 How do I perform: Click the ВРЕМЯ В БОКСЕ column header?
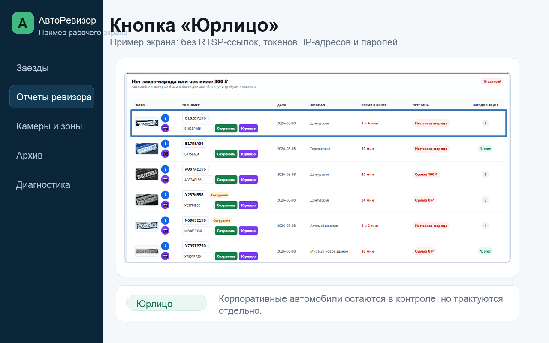coord(374,105)
